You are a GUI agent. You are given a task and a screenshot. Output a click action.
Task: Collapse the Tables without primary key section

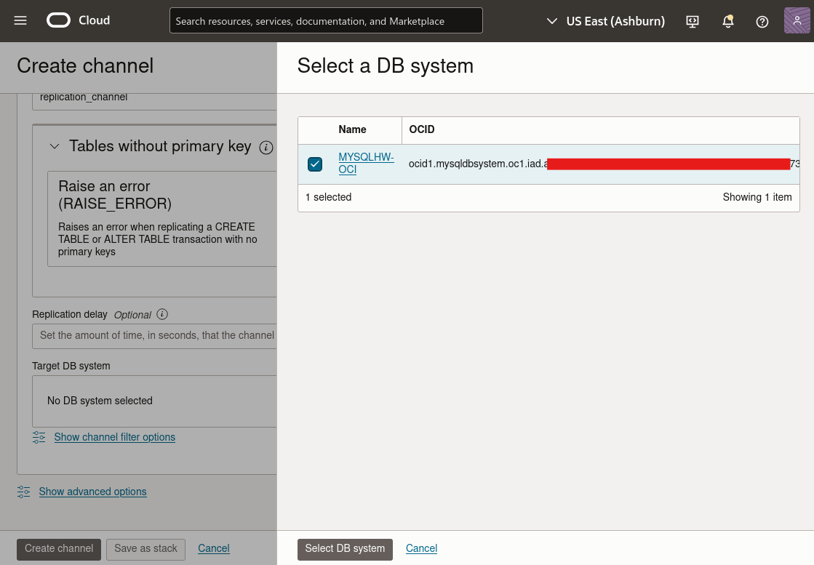(55, 146)
